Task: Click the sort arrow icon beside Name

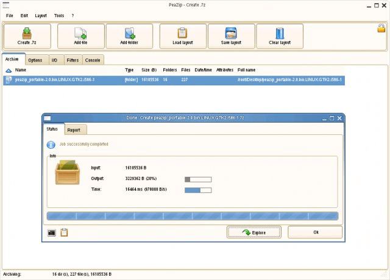Action: click(9, 71)
